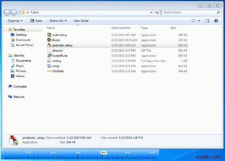Select the JRuler application icon

[49, 40]
